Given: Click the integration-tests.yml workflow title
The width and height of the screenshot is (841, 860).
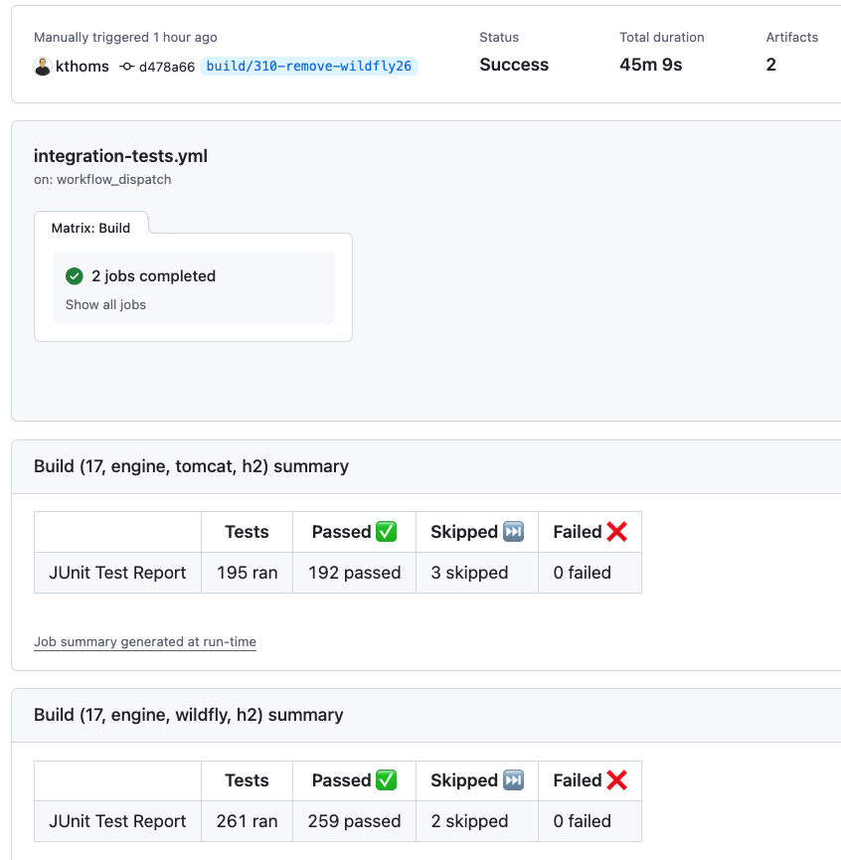Looking at the screenshot, I should click(120, 156).
